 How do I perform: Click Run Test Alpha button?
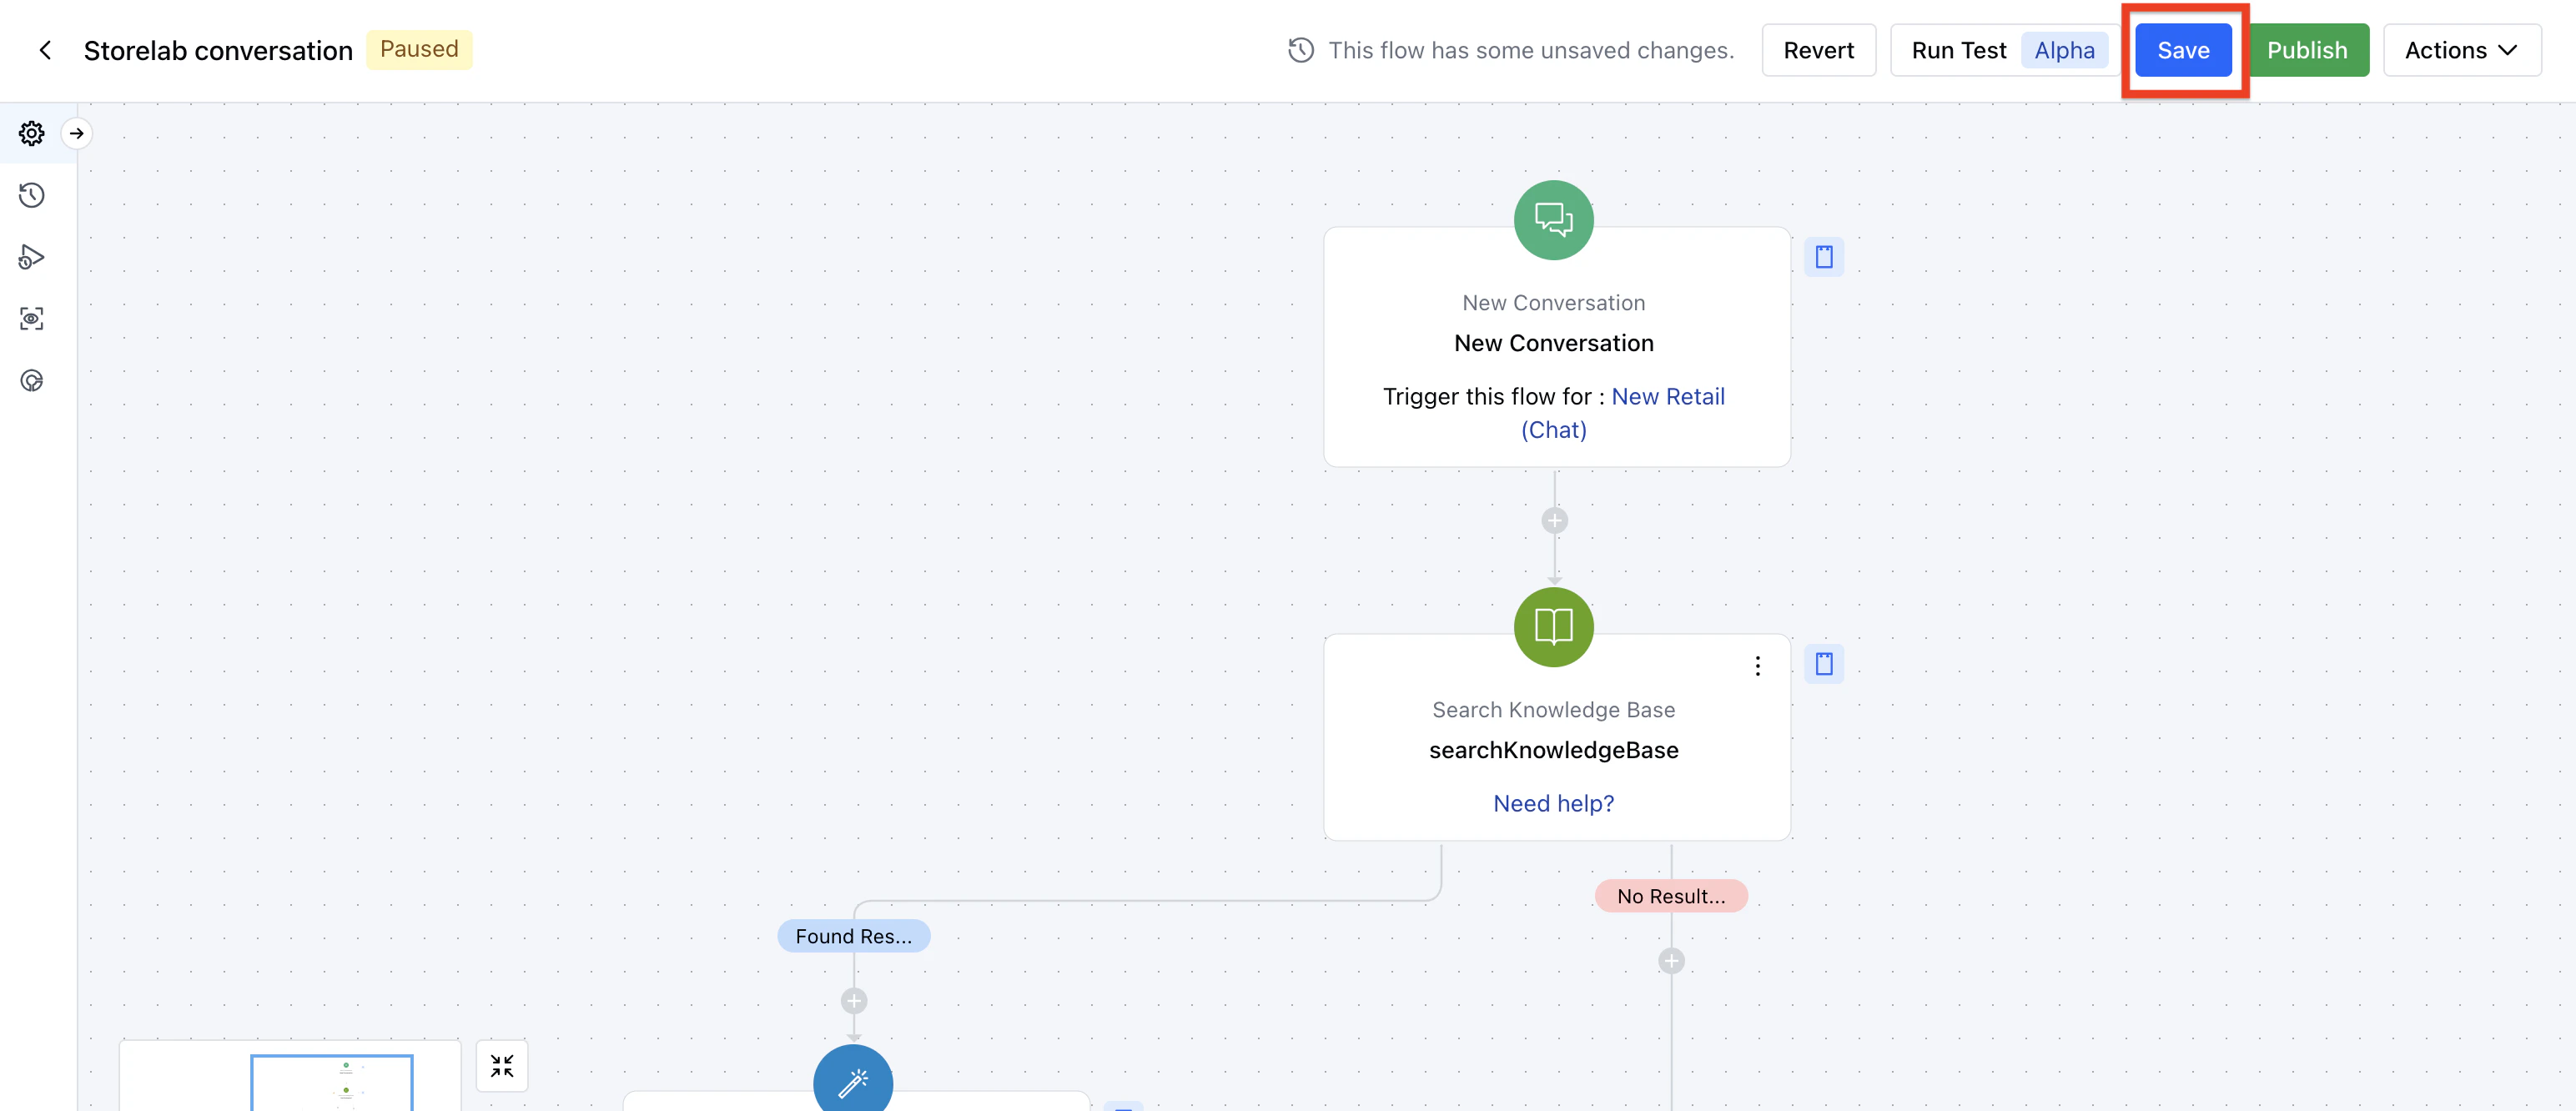click(2003, 50)
